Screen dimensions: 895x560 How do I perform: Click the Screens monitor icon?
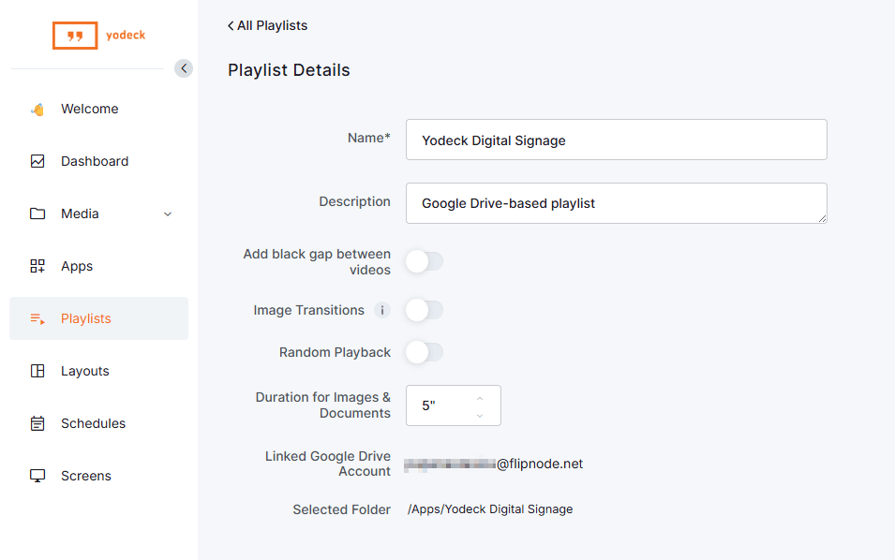[37, 476]
